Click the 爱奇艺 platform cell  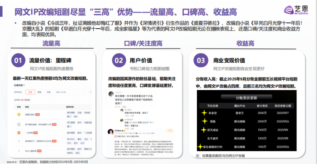240,113
